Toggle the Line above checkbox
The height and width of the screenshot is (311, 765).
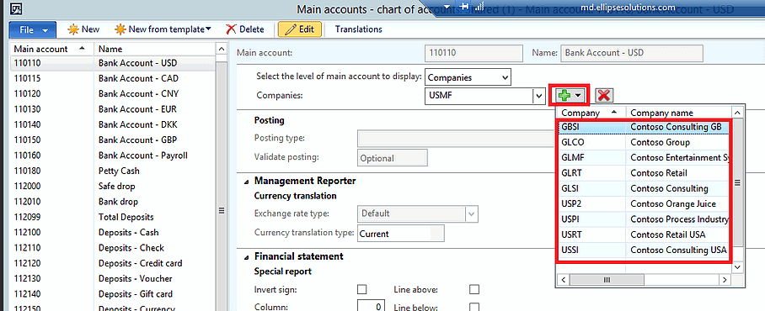(473, 290)
